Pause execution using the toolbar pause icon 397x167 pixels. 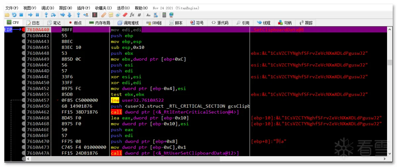tap(37, 15)
